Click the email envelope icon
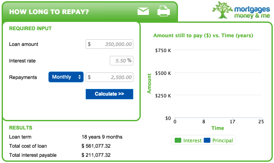The width and height of the screenshot is (274, 163). [x=143, y=11]
